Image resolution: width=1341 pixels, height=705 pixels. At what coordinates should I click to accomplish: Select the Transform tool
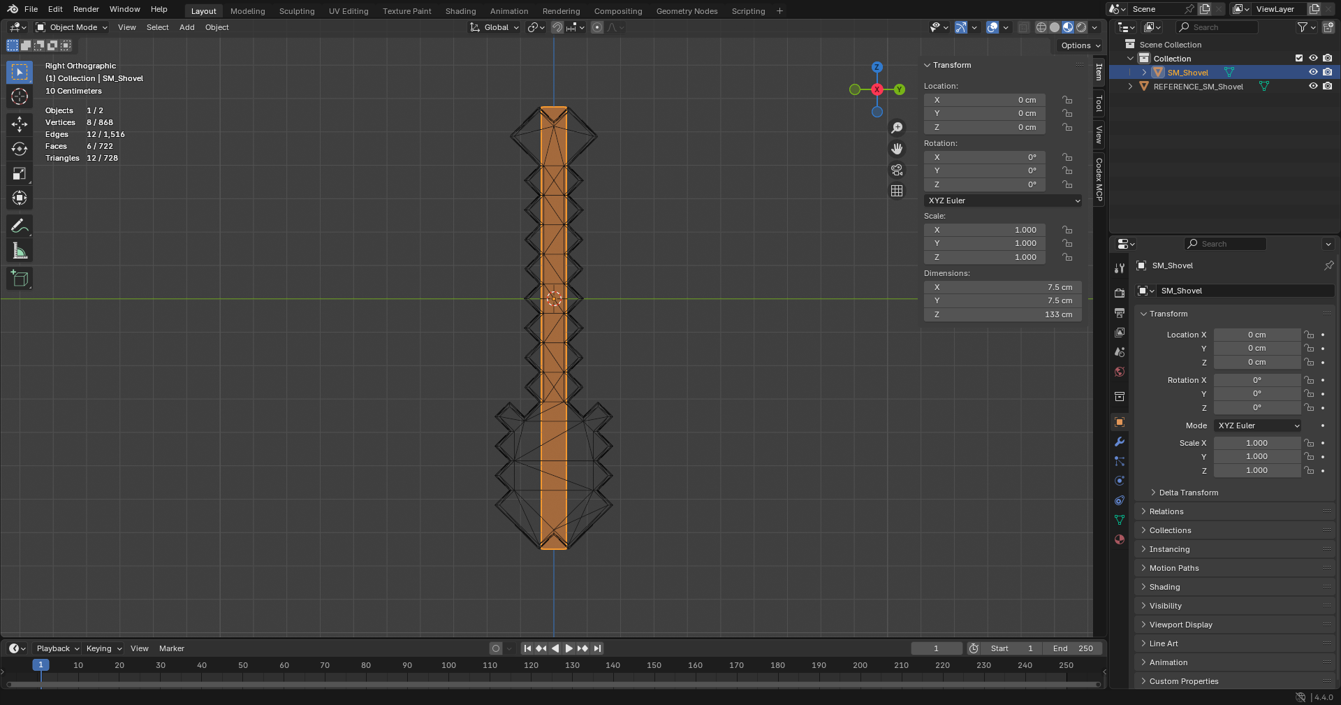pyautogui.click(x=20, y=198)
